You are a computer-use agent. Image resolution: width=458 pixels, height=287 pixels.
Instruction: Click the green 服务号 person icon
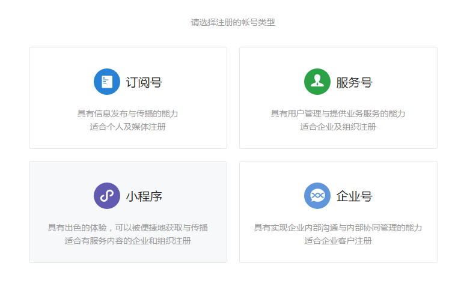click(317, 82)
